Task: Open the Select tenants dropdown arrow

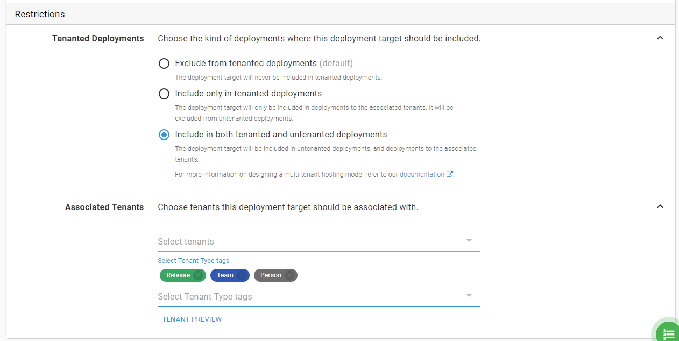Action: pyautogui.click(x=469, y=241)
